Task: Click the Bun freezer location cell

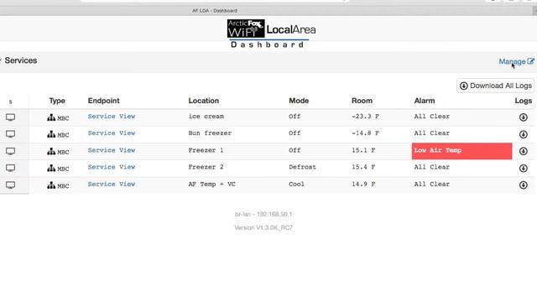Action: pyautogui.click(x=210, y=133)
